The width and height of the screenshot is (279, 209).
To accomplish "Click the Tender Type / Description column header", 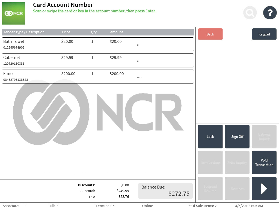I will tap(24, 32).
